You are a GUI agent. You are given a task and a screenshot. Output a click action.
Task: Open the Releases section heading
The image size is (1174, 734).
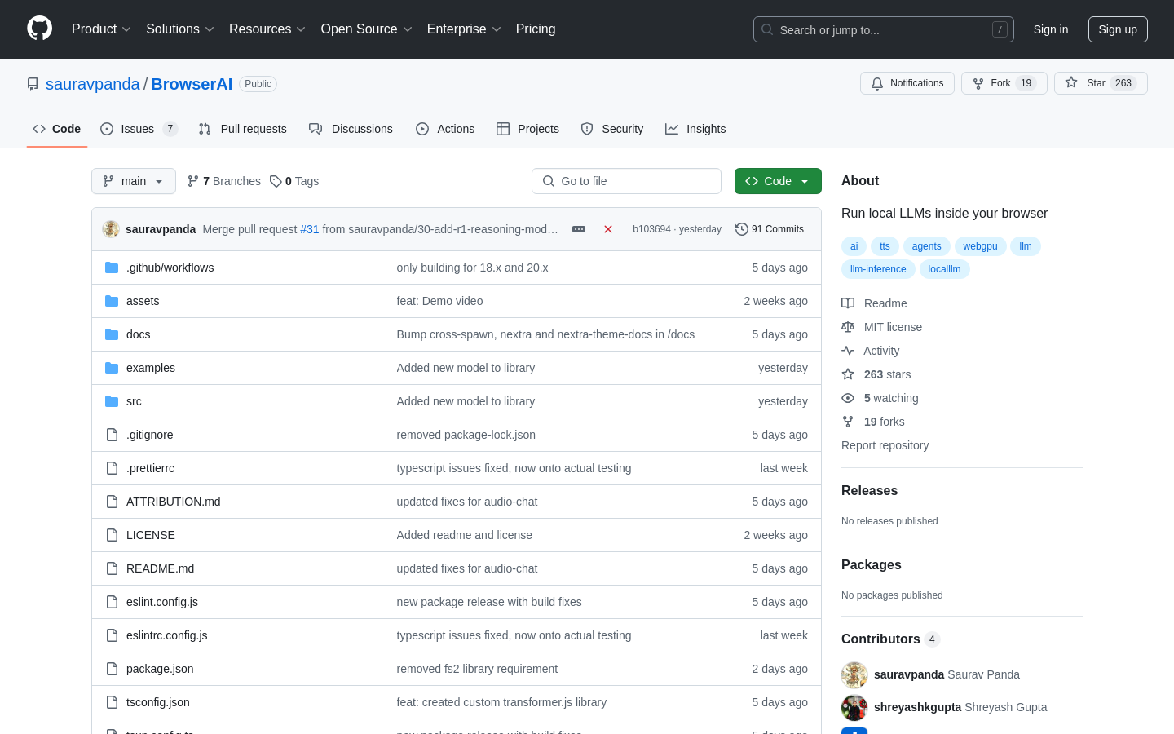[x=869, y=490]
